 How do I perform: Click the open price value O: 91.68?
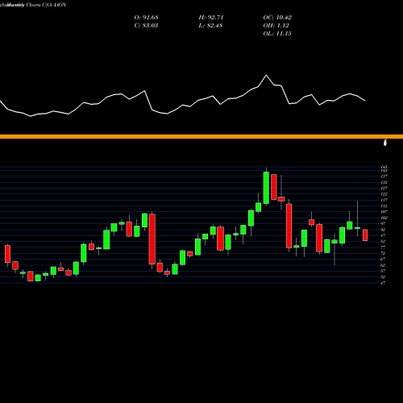pyautogui.click(x=146, y=18)
